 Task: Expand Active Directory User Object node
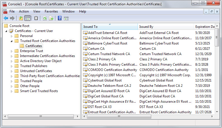12,61
